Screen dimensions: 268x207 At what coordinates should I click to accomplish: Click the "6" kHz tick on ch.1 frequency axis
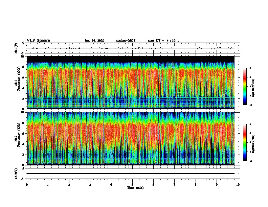point(23,77)
